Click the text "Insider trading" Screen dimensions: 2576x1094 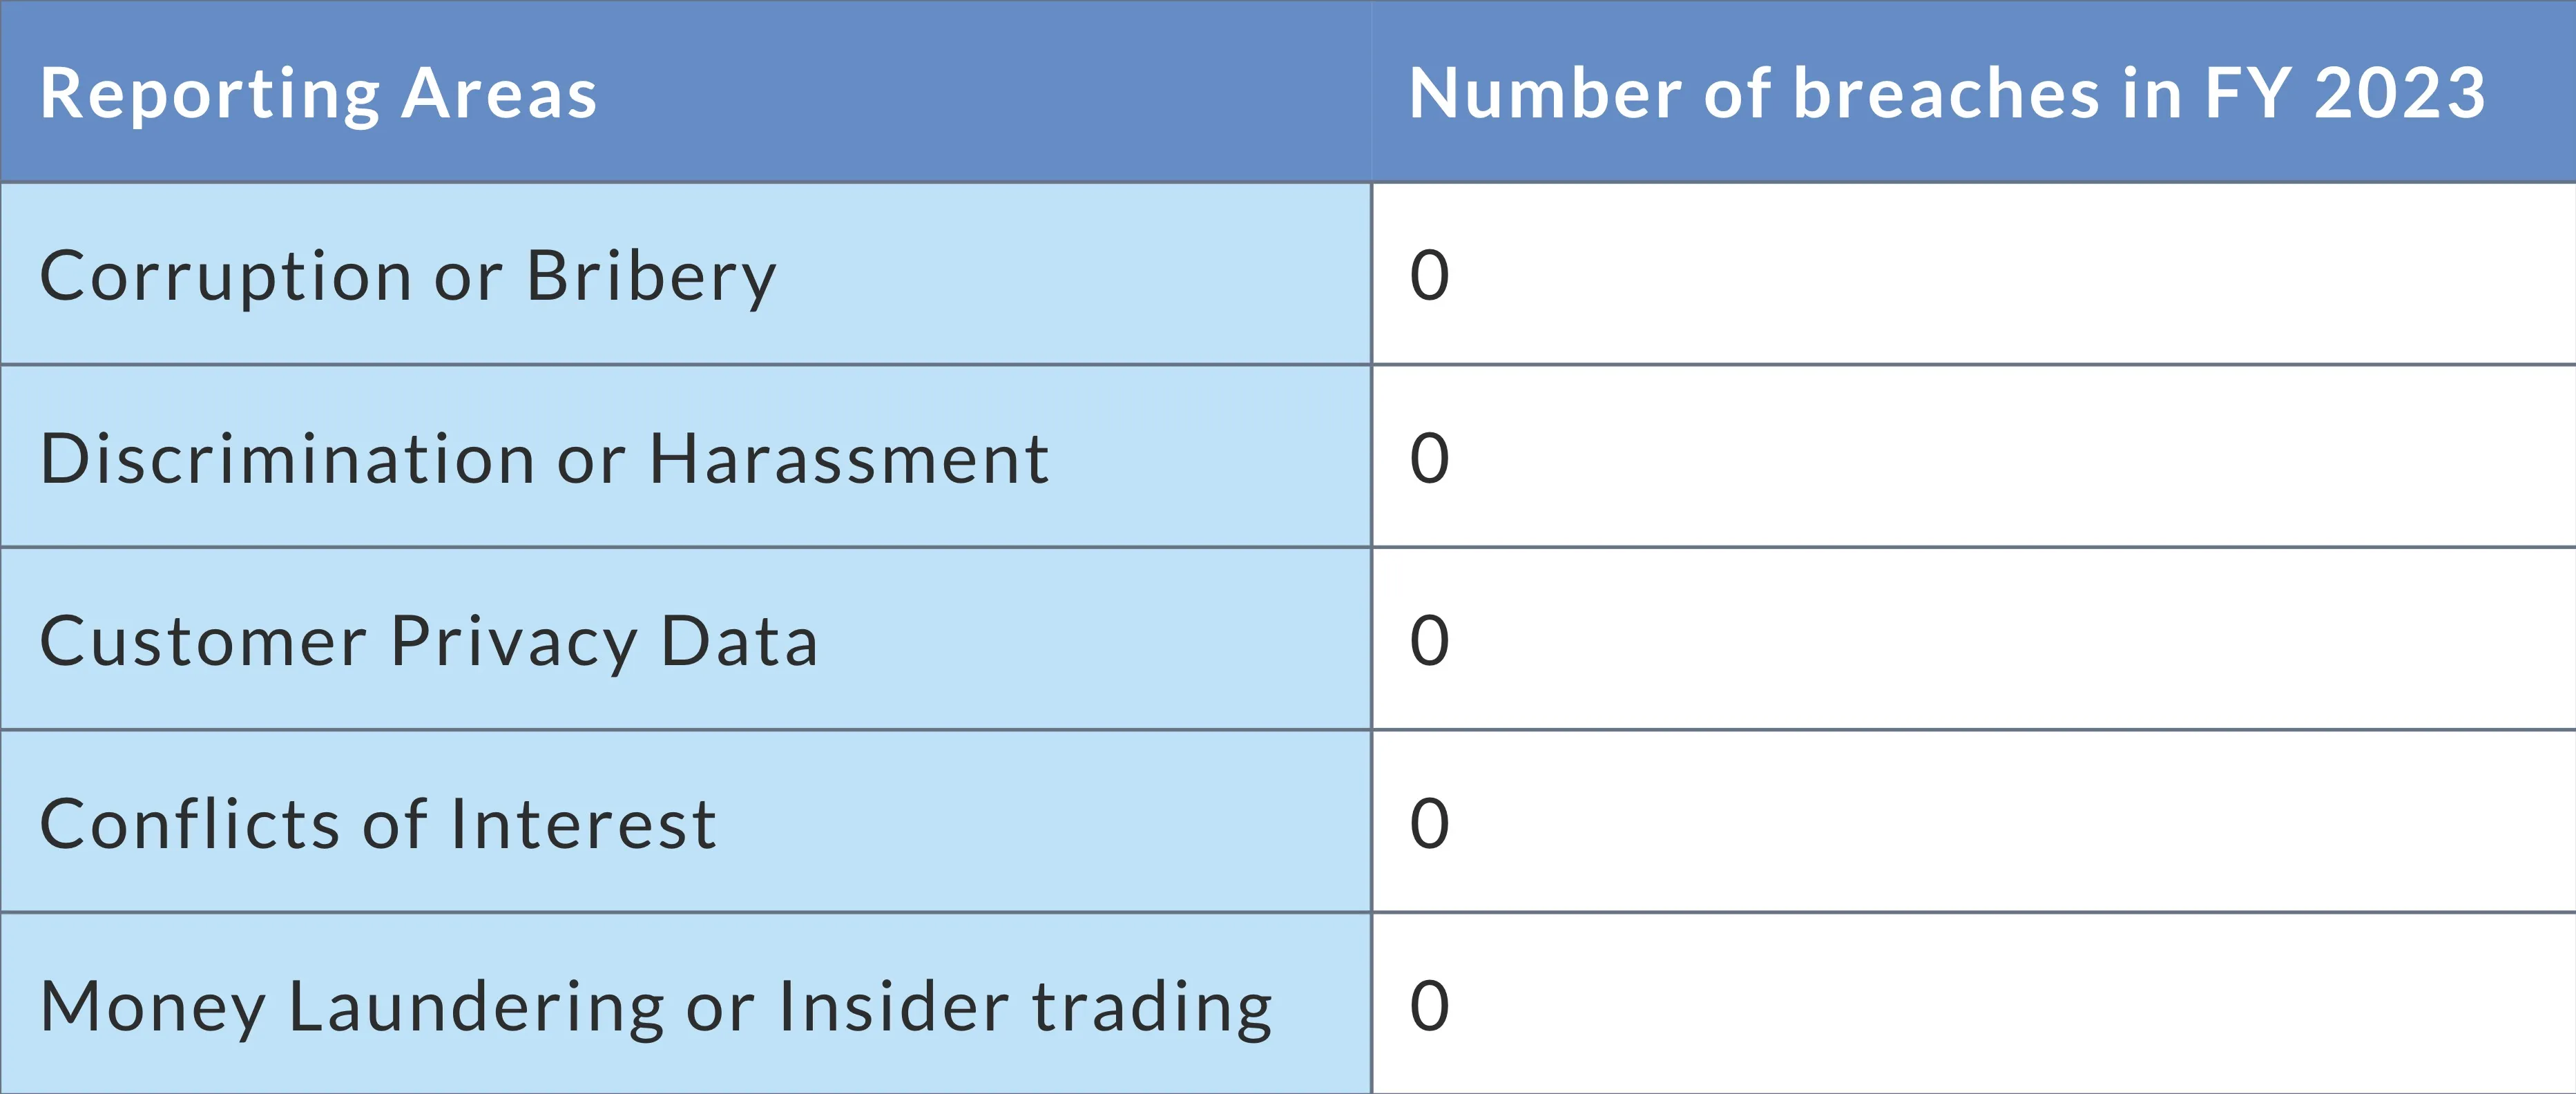[1024, 1006]
